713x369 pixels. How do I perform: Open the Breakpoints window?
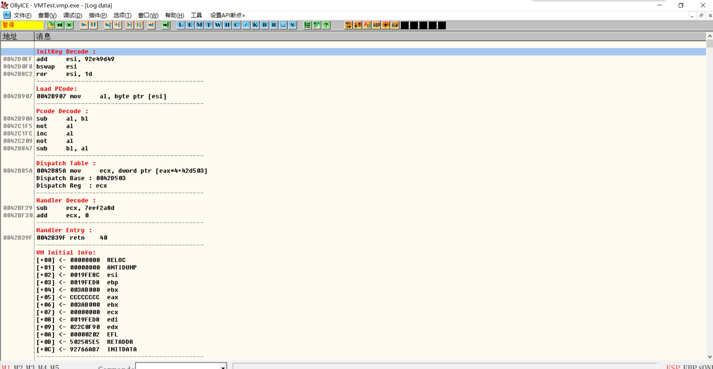264,25
